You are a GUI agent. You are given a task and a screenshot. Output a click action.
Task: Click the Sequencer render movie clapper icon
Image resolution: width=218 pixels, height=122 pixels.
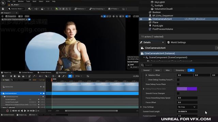[24, 76]
